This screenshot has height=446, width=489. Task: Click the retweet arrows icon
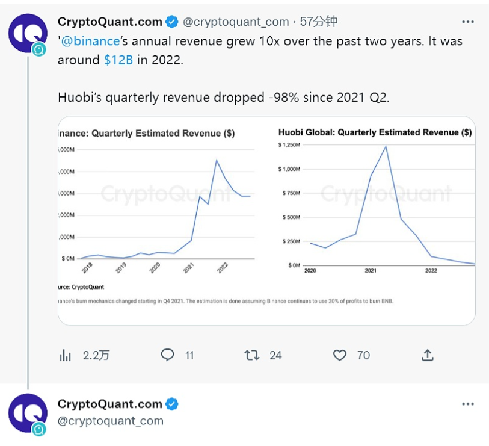pos(252,355)
